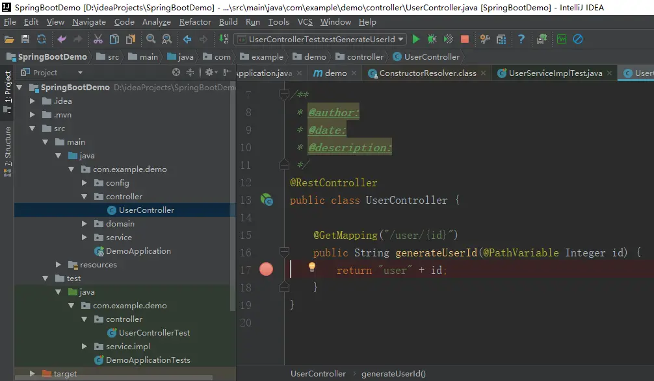Click scroll-from-source target icon in Project panel
Image resolution: width=654 pixels, height=381 pixels.
[x=176, y=73]
